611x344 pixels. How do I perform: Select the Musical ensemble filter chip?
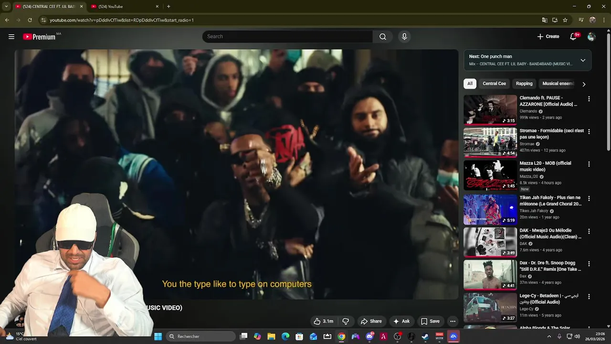(558, 84)
